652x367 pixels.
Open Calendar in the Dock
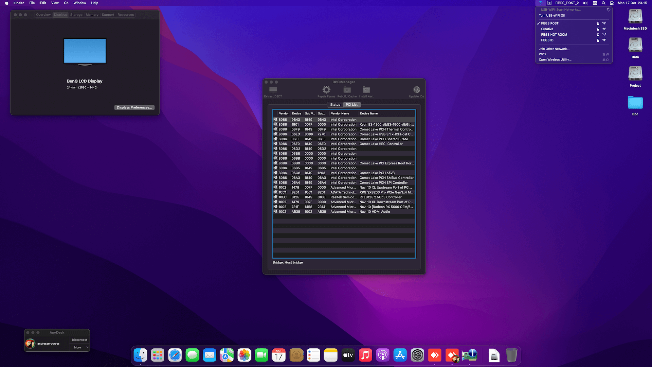tap(279, 355)
